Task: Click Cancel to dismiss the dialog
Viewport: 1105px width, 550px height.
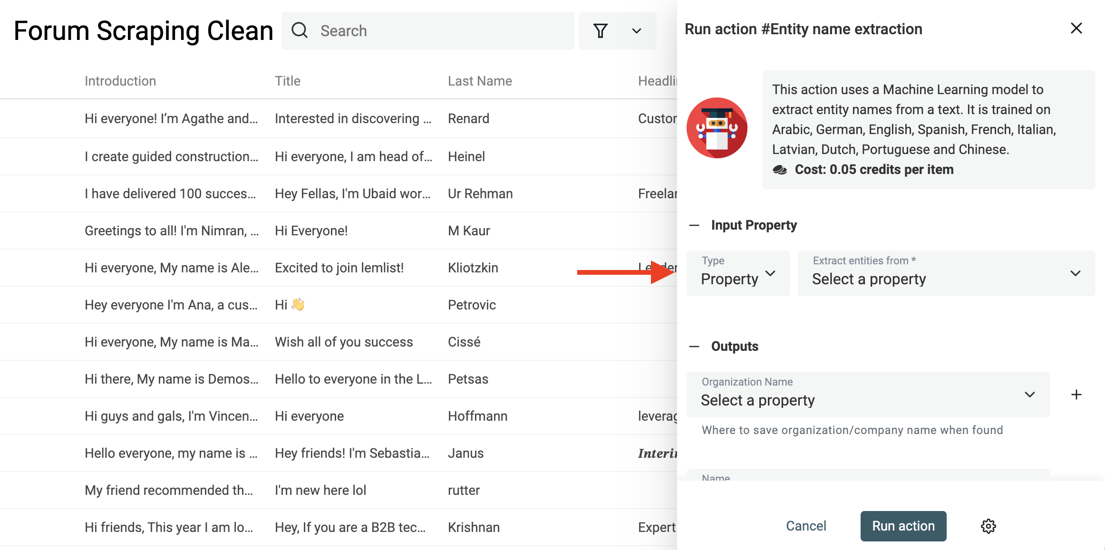Action: click(806, 525)
